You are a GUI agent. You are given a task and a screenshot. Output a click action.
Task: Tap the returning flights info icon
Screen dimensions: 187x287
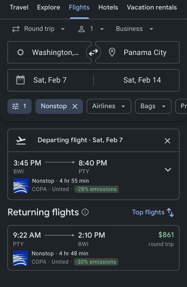pos(85,212)
